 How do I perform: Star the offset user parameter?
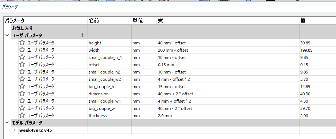(22, 64)
